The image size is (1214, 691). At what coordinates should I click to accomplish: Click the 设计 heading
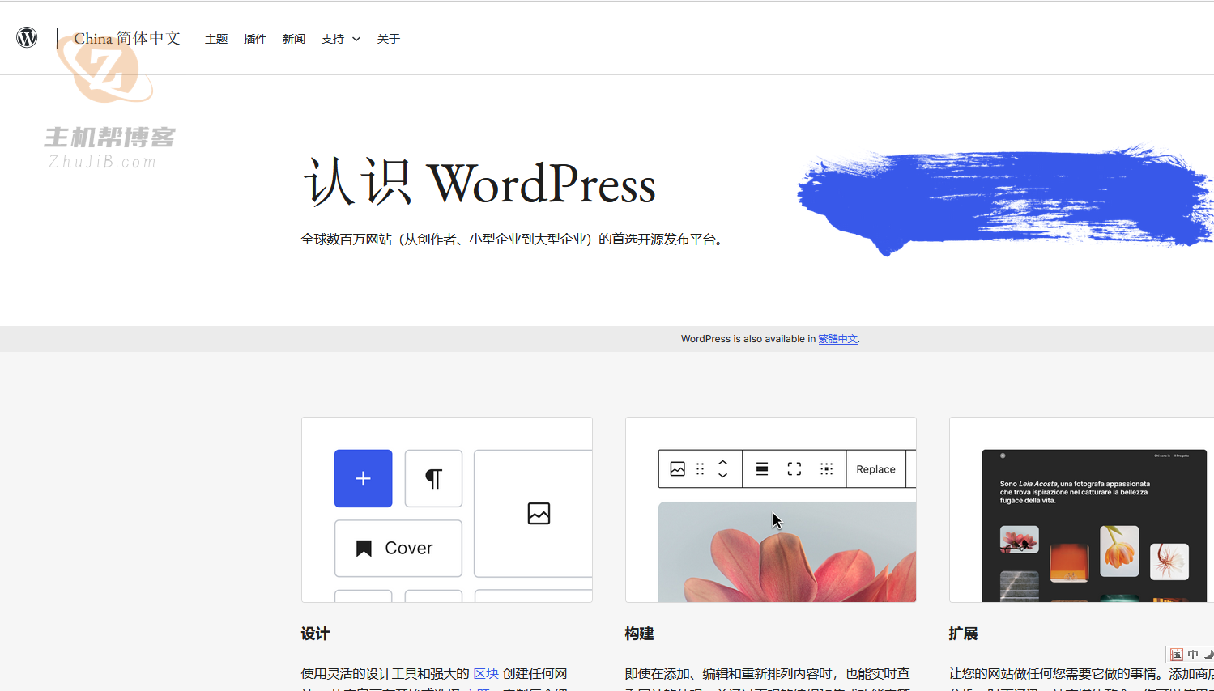[316, 634]
